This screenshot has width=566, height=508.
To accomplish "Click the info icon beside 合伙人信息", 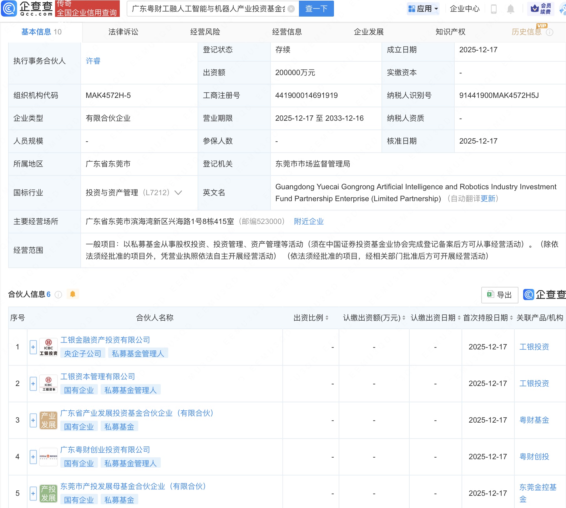I will (x=58, y=294).
